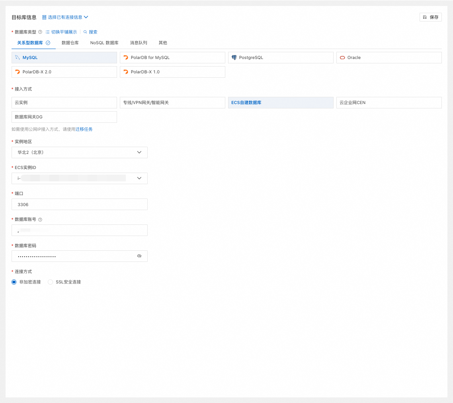Choose 云企业网CEN access method
This screenshot has height=403, width=453.
(389, 103)
